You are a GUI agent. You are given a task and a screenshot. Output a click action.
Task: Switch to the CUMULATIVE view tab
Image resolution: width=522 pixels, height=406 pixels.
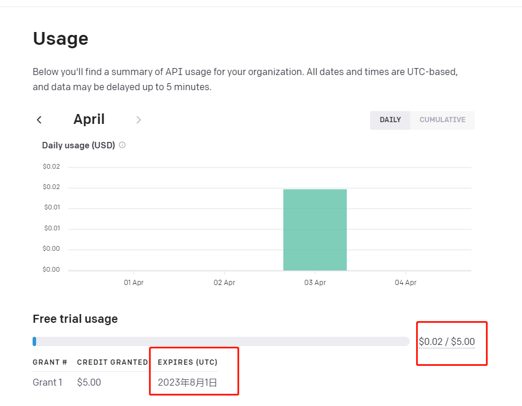442,120
